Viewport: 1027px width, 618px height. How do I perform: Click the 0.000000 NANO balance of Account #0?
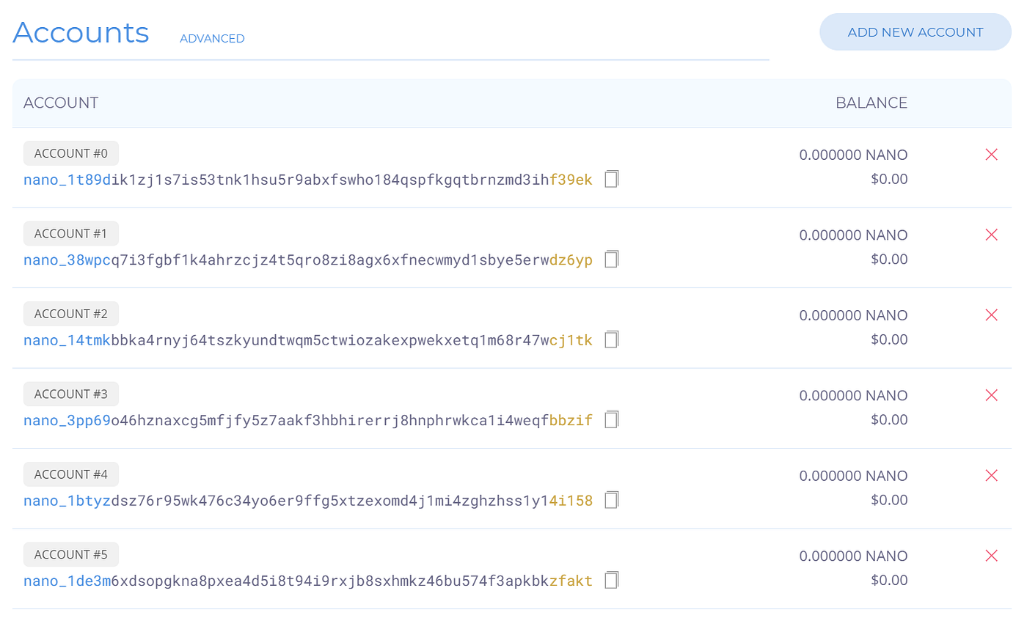853,155
